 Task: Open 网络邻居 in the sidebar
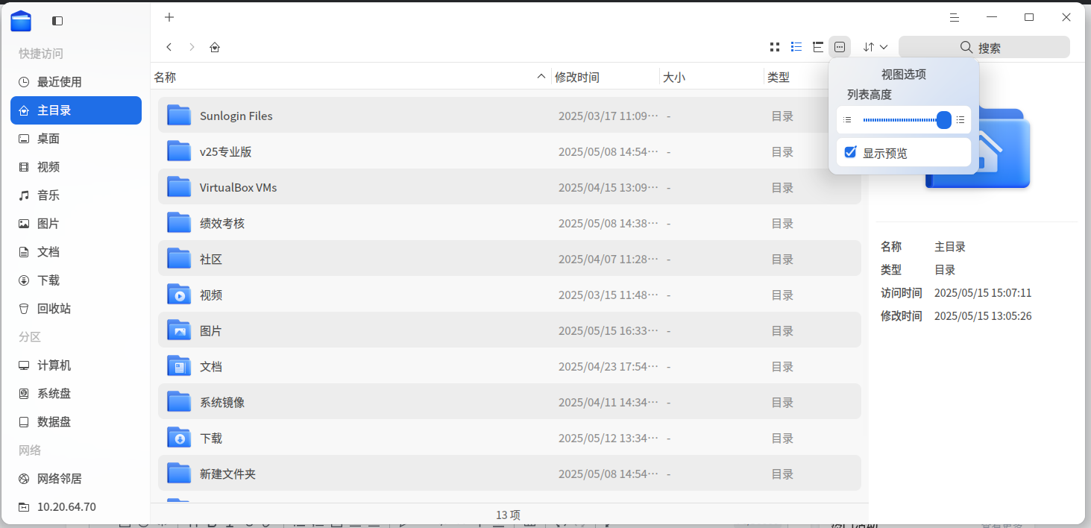coord(76,479)
